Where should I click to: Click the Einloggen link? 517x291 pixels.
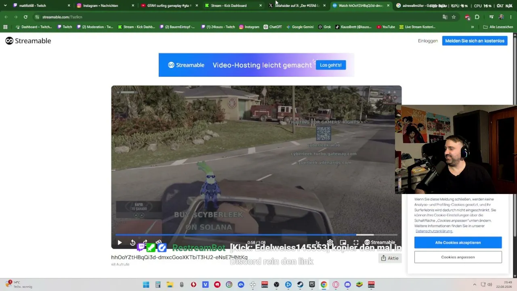428,41
